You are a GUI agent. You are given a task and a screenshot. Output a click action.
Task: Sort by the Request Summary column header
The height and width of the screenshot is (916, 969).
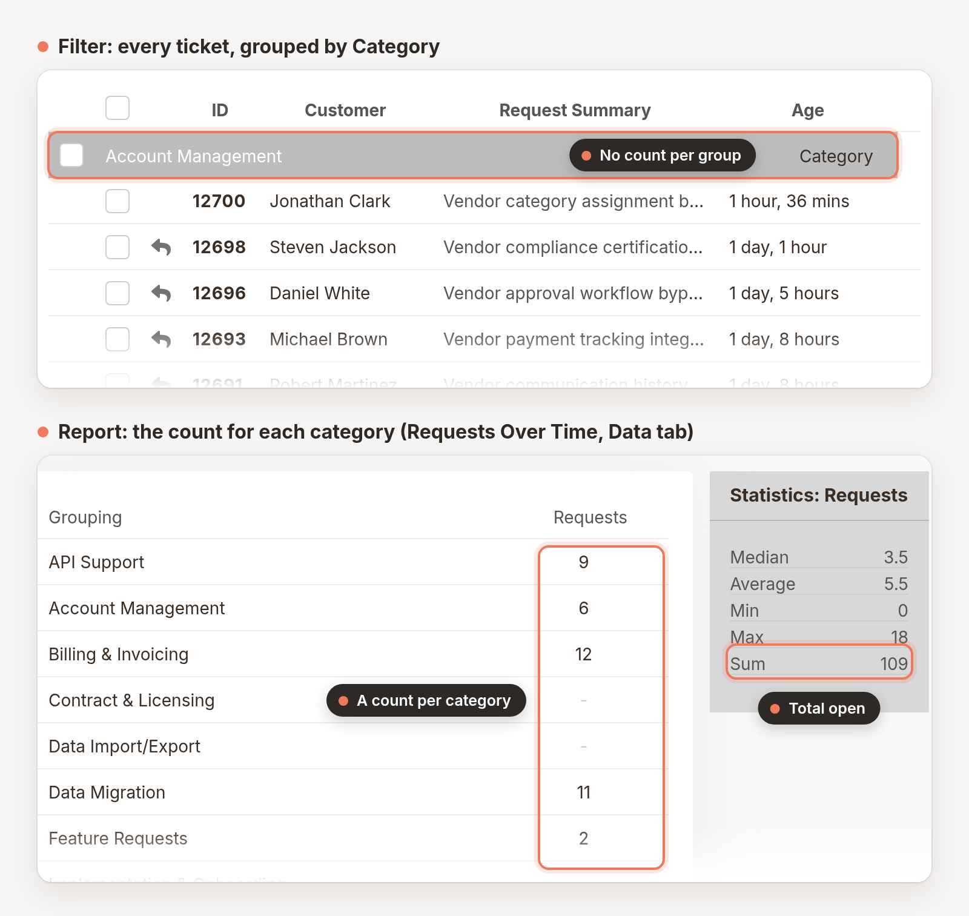(x=575, y=110)
